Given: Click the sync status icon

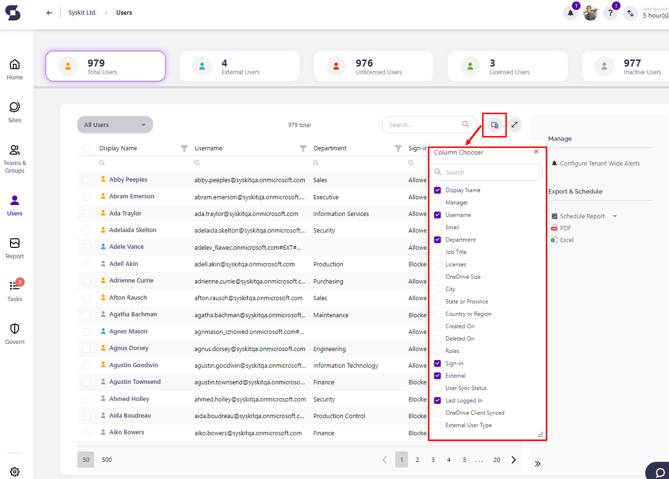Looking at the screenshot, I should point(630,13).
